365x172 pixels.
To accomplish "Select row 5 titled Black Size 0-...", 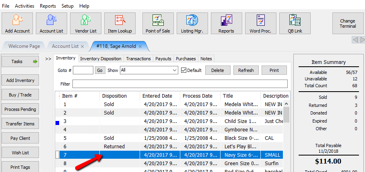I will [169, 138].
